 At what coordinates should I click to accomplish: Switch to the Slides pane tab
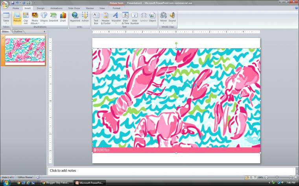(6, 31)
